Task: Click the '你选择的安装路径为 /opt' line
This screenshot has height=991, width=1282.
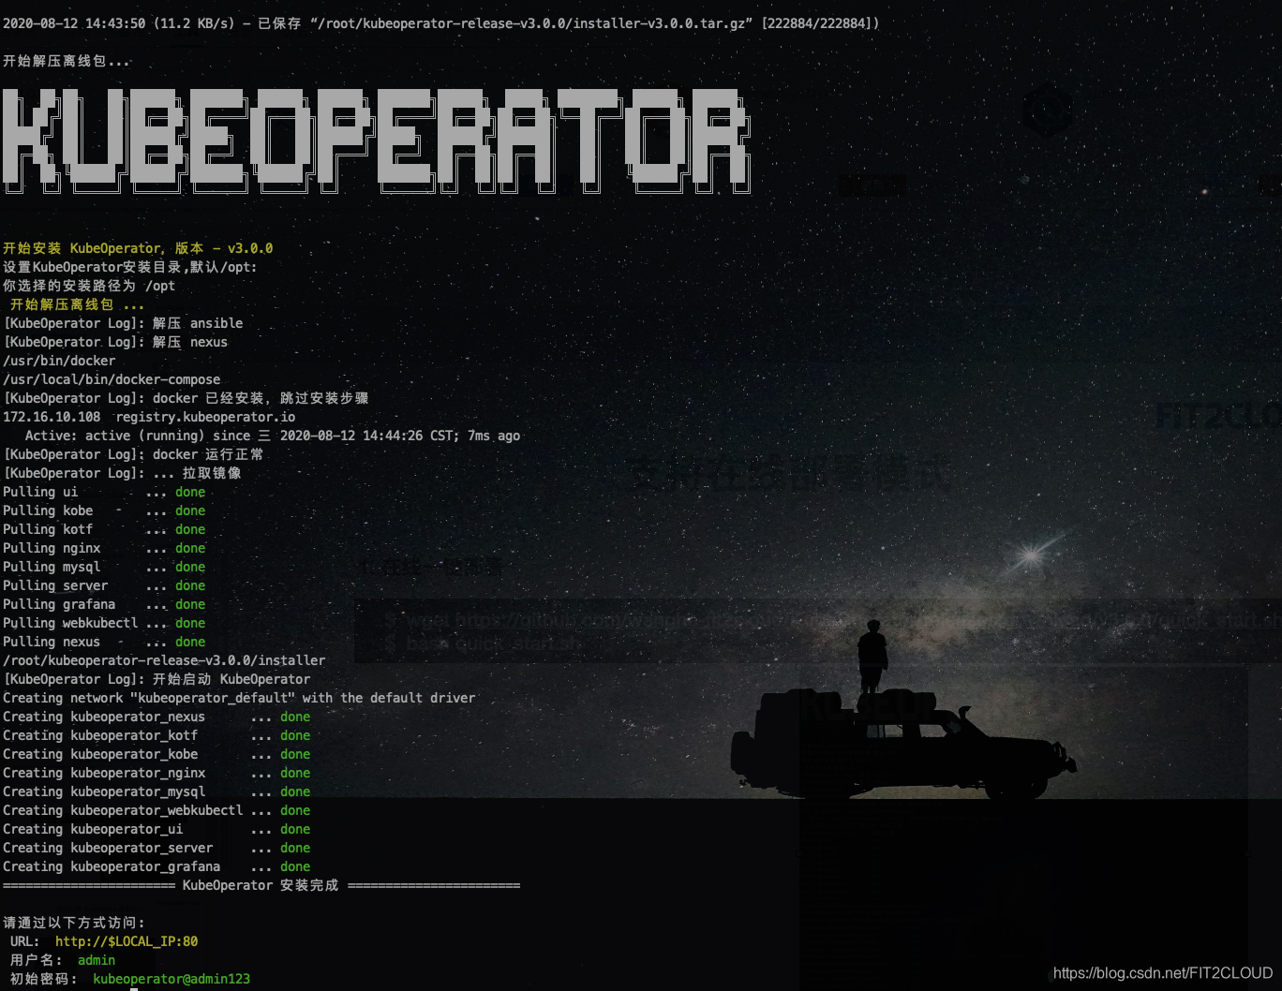Action: 89,286
